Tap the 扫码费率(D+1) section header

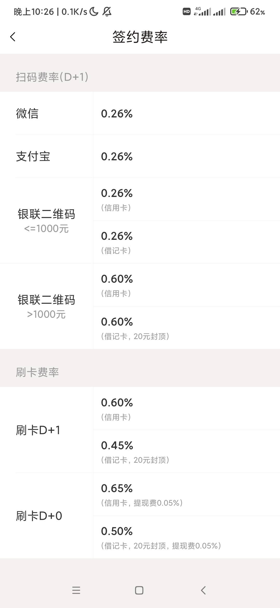pos(52,77)
